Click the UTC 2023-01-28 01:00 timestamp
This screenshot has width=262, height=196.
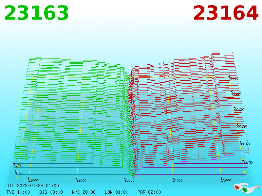click(33, 186)
